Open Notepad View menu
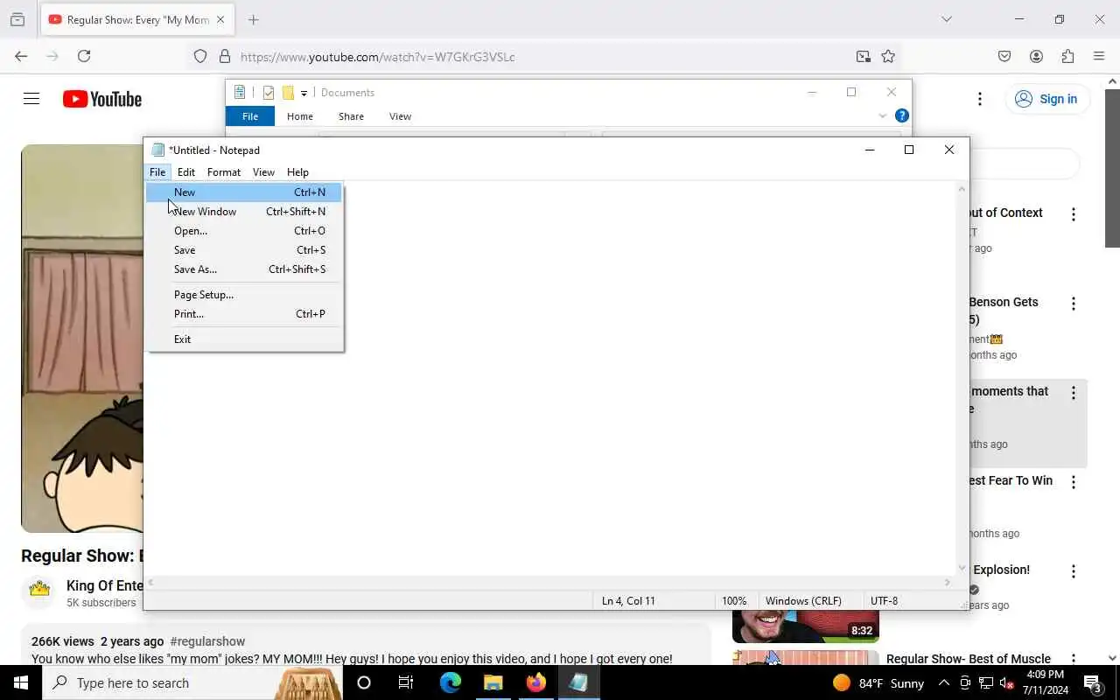The image size is (1120, 700). (263, 172)
